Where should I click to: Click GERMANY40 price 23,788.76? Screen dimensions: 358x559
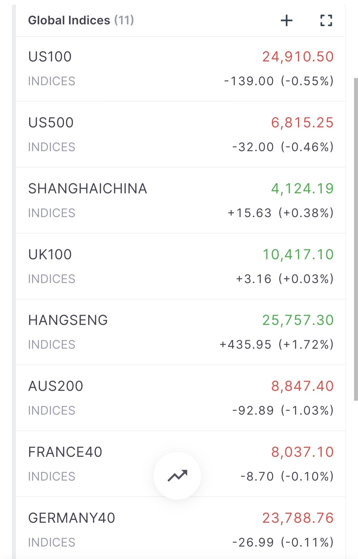tap(298, 518)
